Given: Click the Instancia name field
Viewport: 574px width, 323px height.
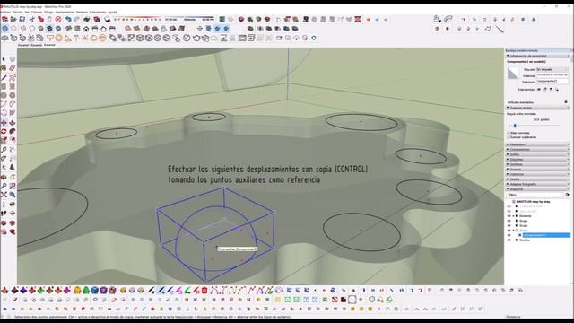Looking at the screenshot, I should [x=552, y=74].
